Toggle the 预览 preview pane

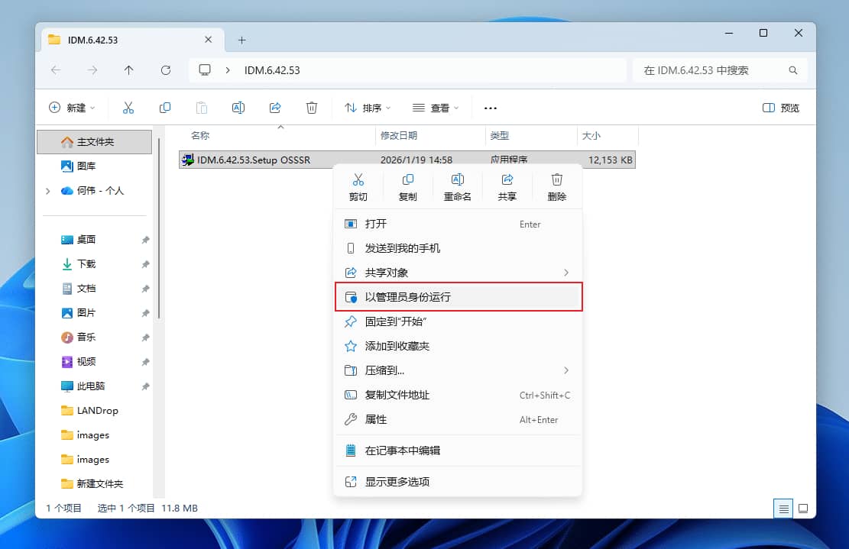tap(780, 108)
